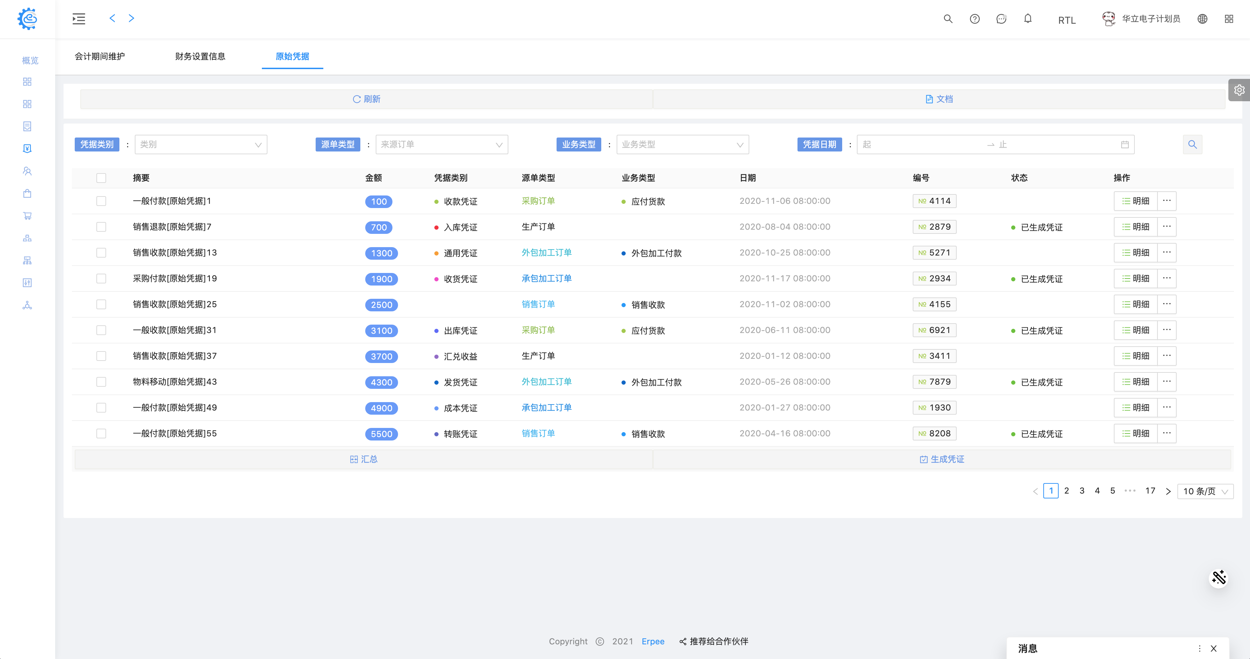
Task: Click the 凭据日期 start date field
Action: 917,145
